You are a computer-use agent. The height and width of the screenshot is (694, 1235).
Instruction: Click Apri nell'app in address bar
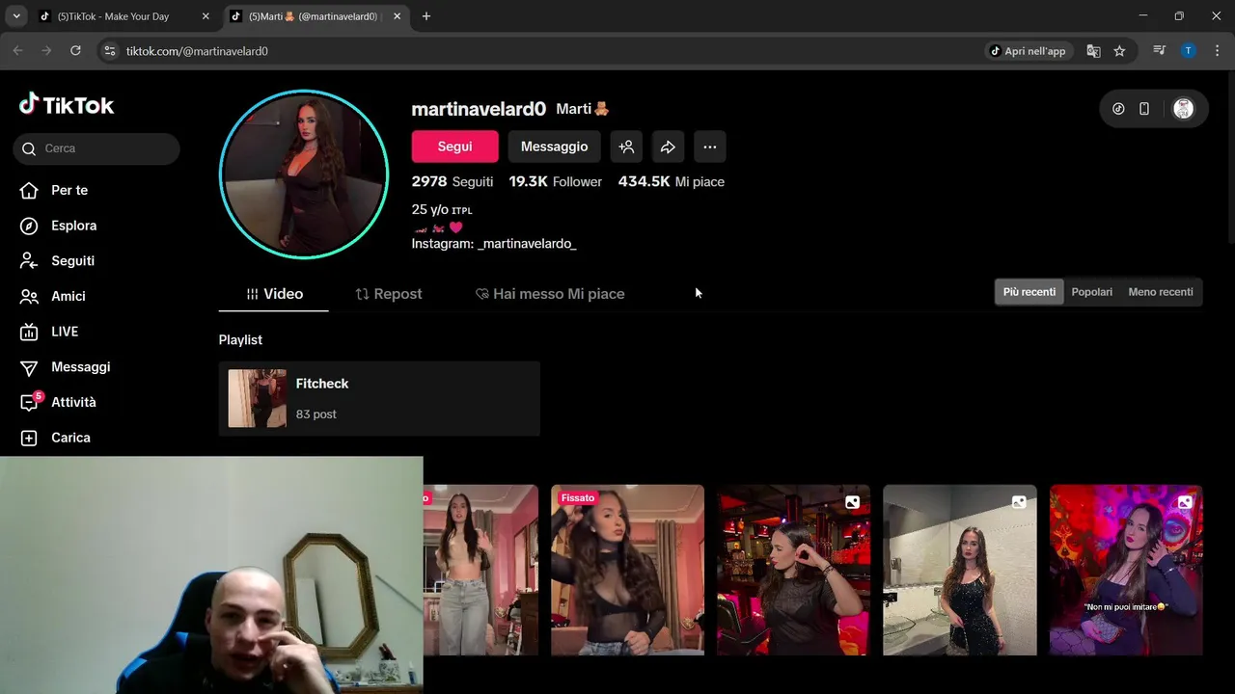1028,51
